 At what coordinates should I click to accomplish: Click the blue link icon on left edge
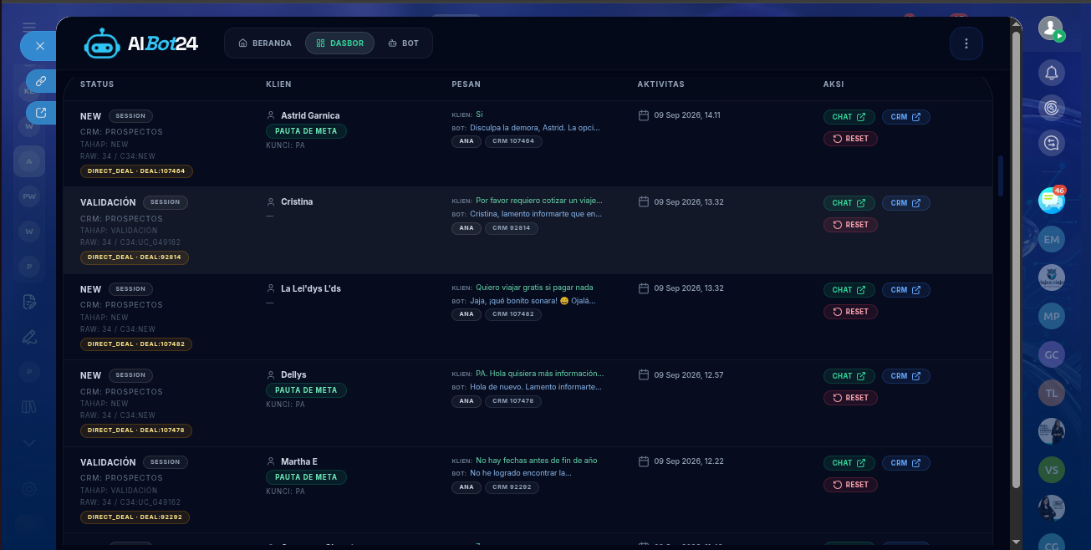41,81
